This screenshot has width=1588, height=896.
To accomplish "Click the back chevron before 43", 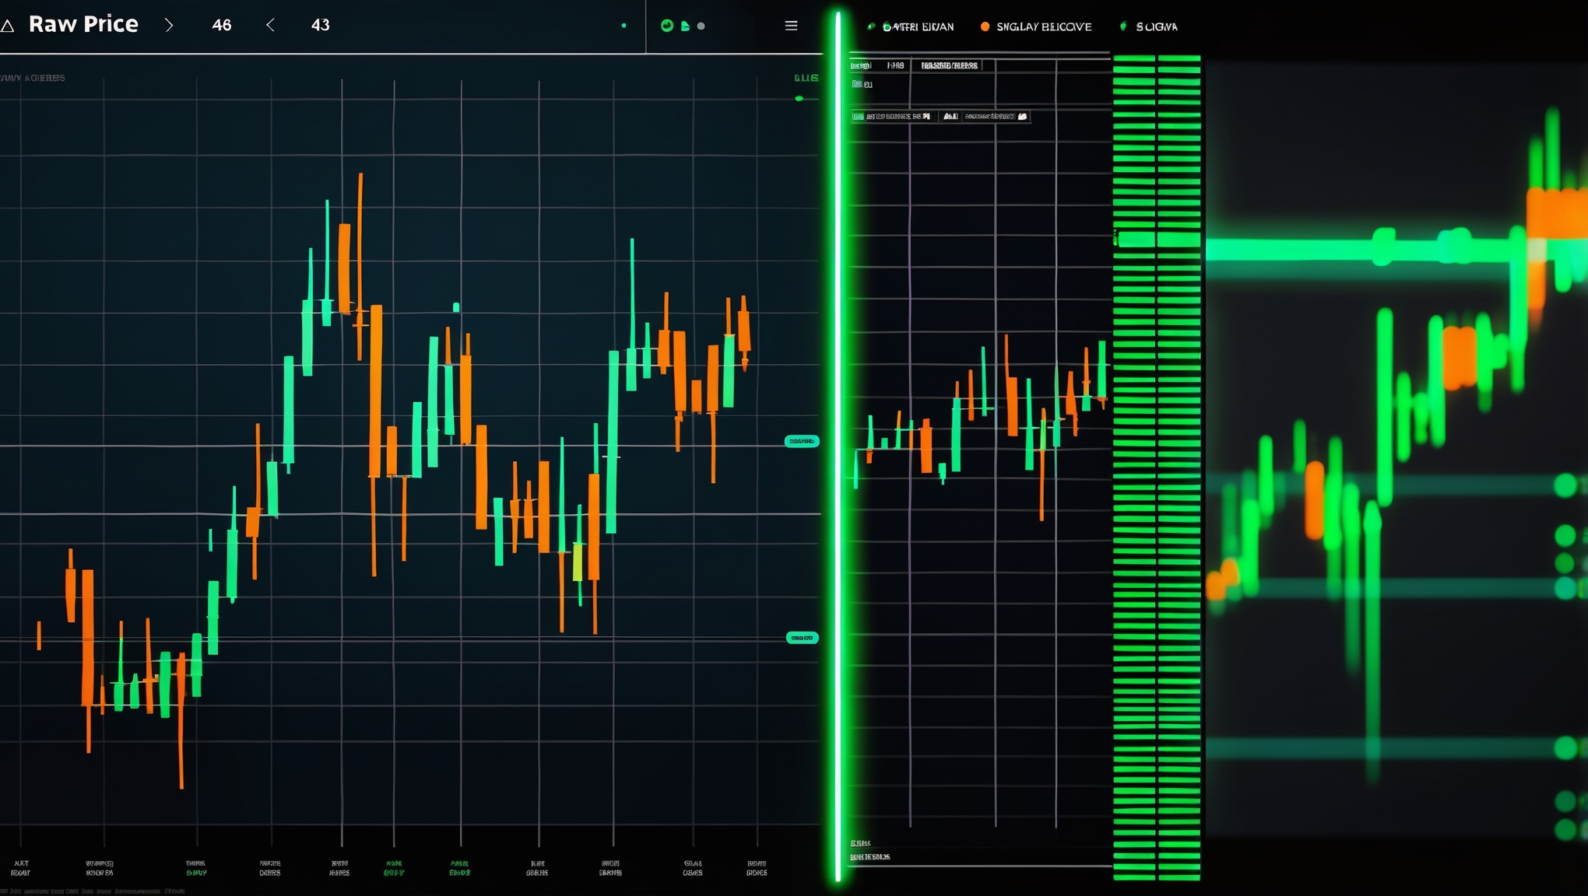I will [x=271, y=26].
